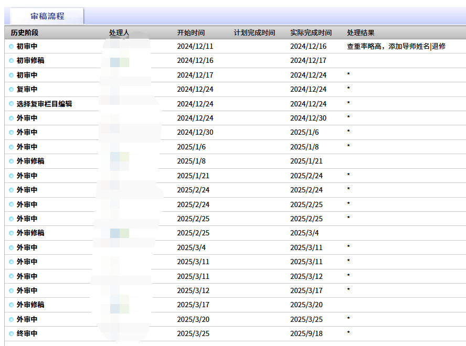Select 外审修稿 row starting 2025/2/25

tap(30, 233)
